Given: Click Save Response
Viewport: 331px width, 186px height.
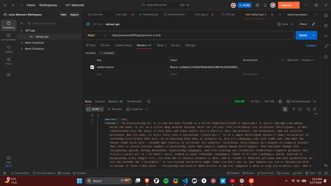Looking at the screenshot, I should (x=298, y=101).
